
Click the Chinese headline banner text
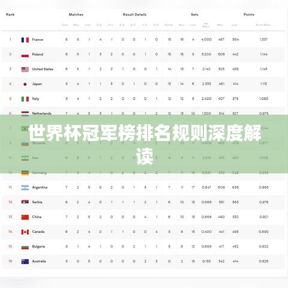145,144
